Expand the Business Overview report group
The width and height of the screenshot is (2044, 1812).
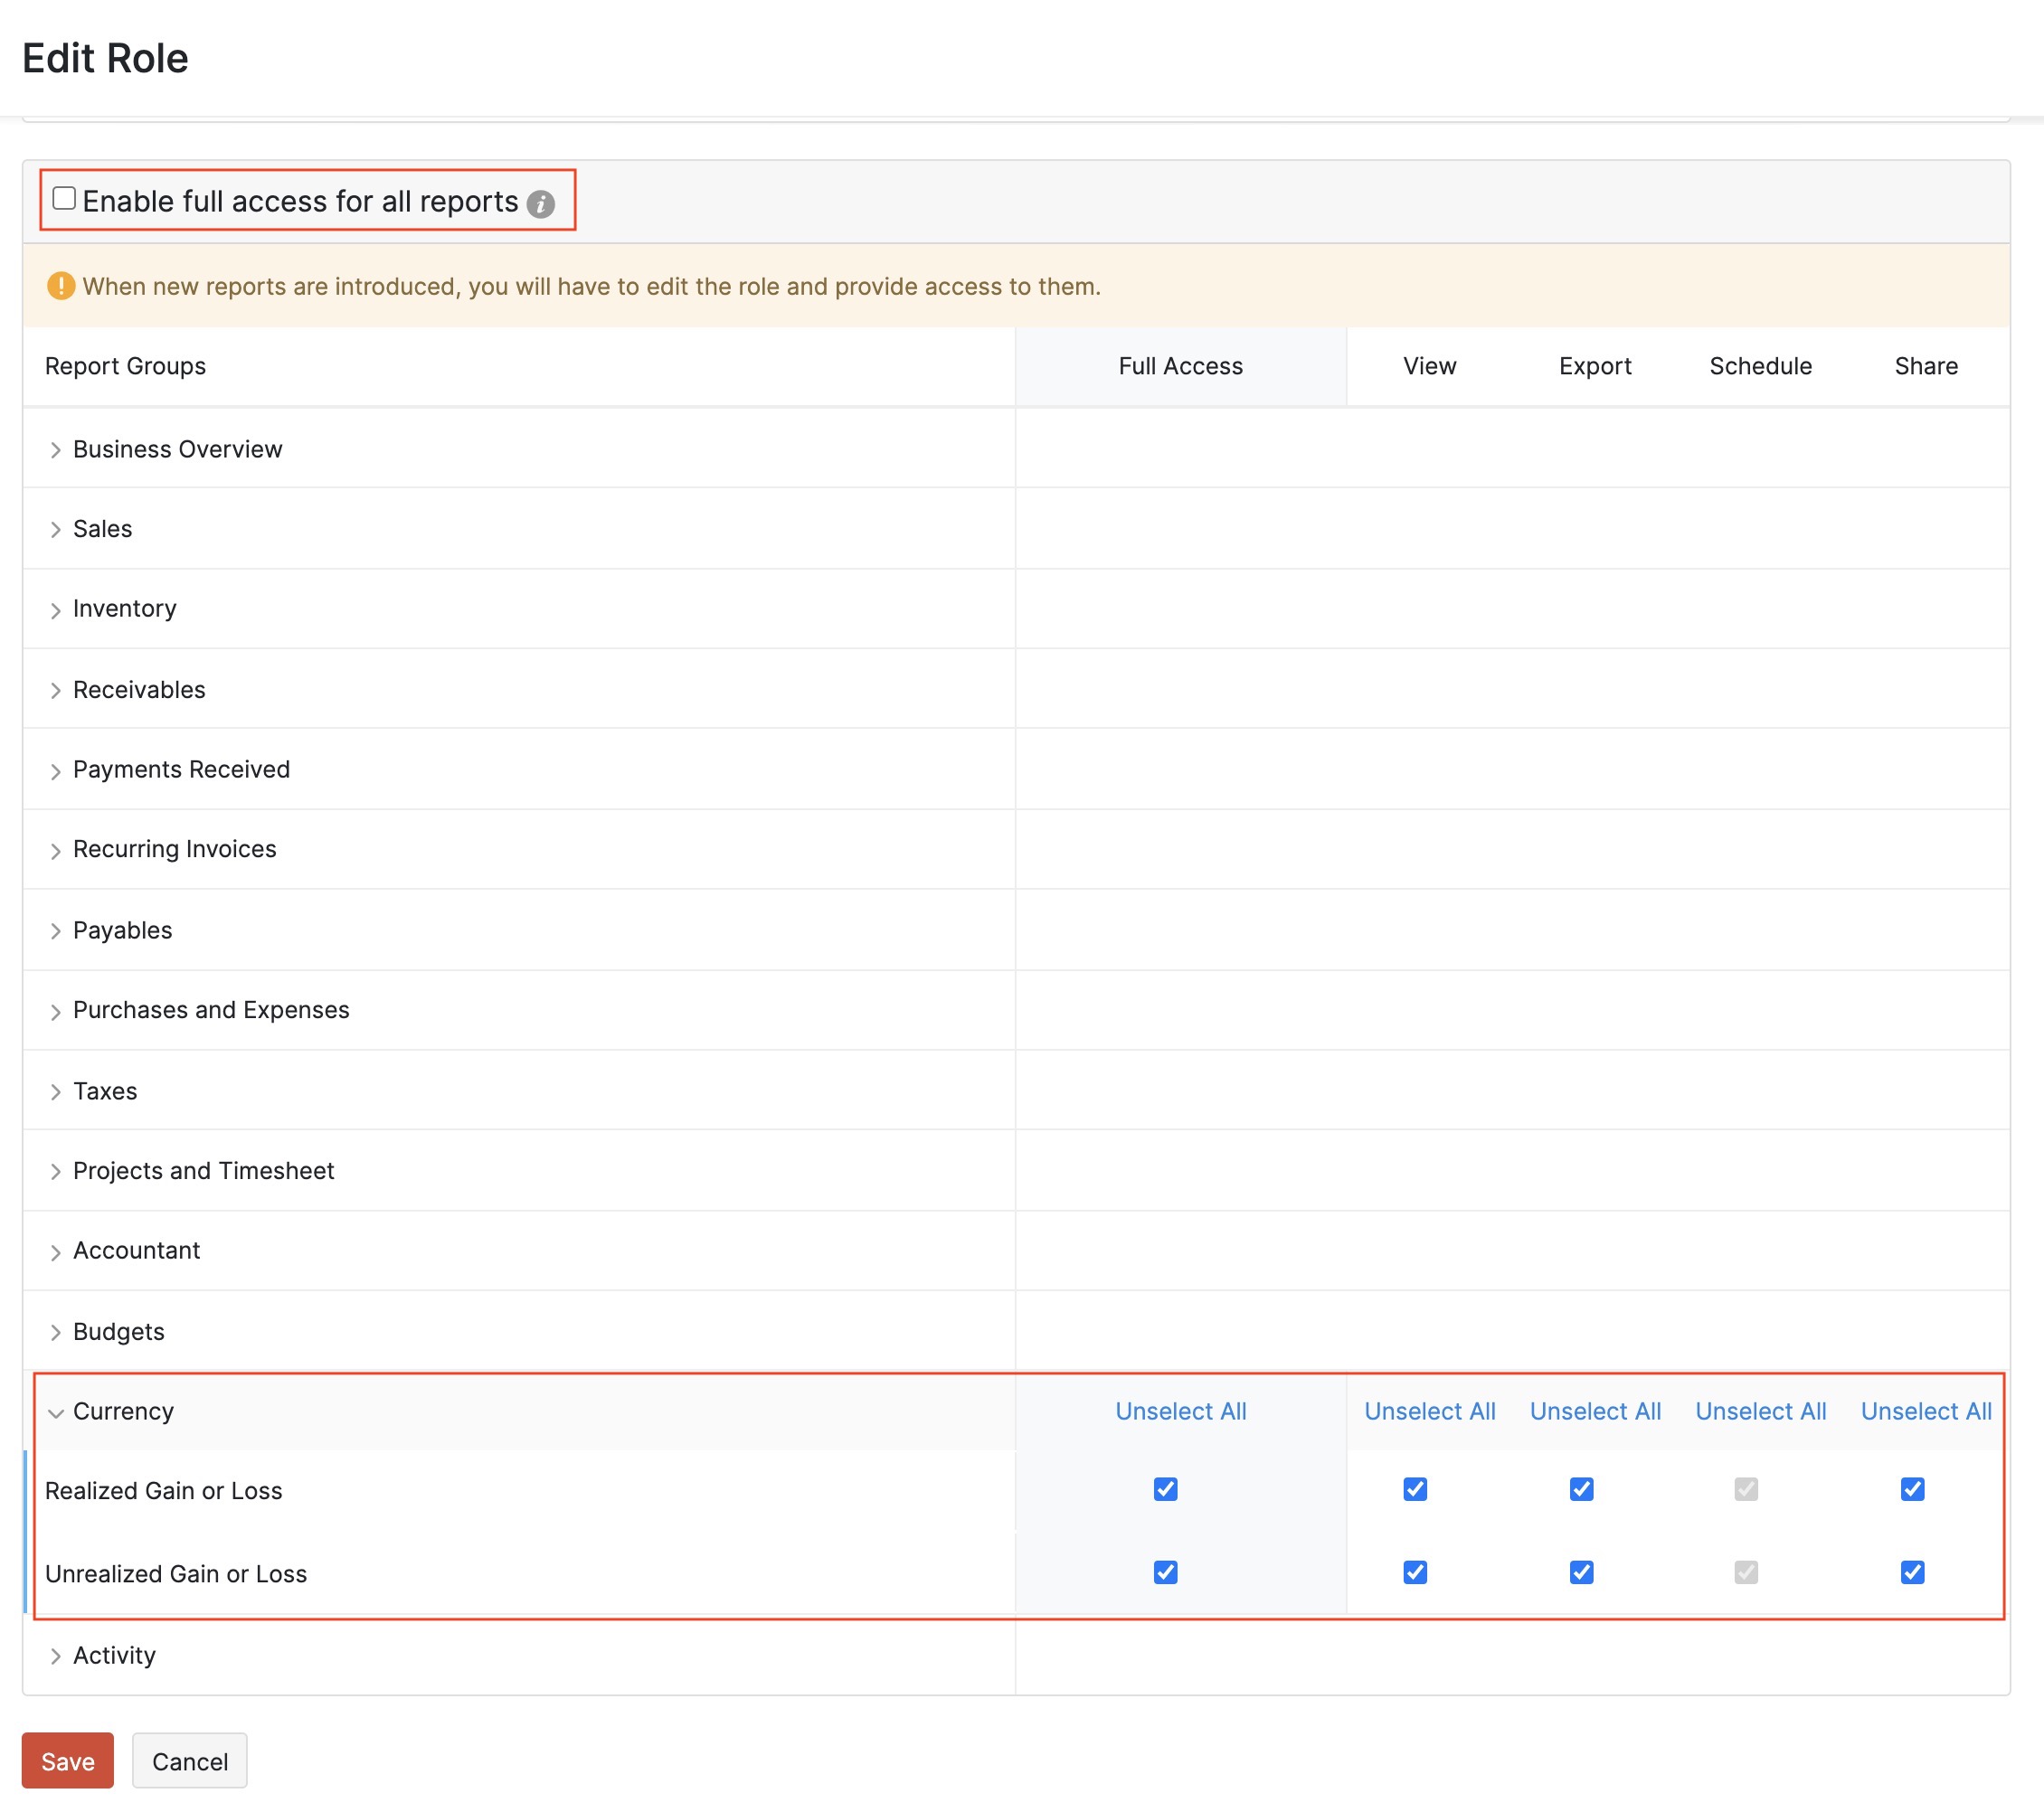[x=57, y=449]
